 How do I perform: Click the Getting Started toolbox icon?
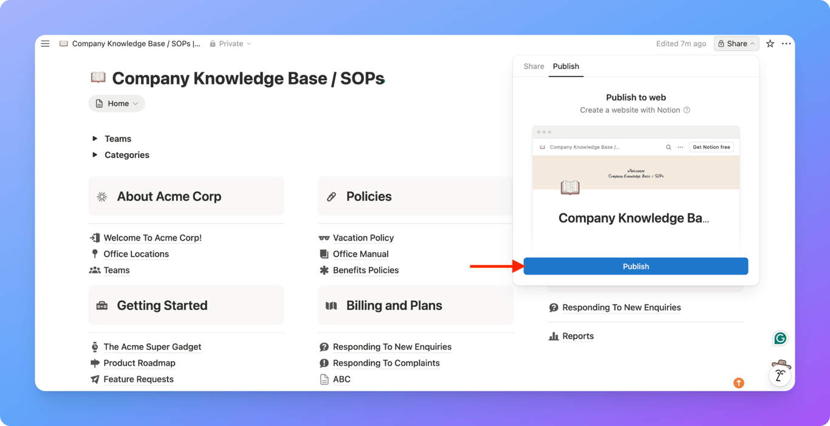102,306
